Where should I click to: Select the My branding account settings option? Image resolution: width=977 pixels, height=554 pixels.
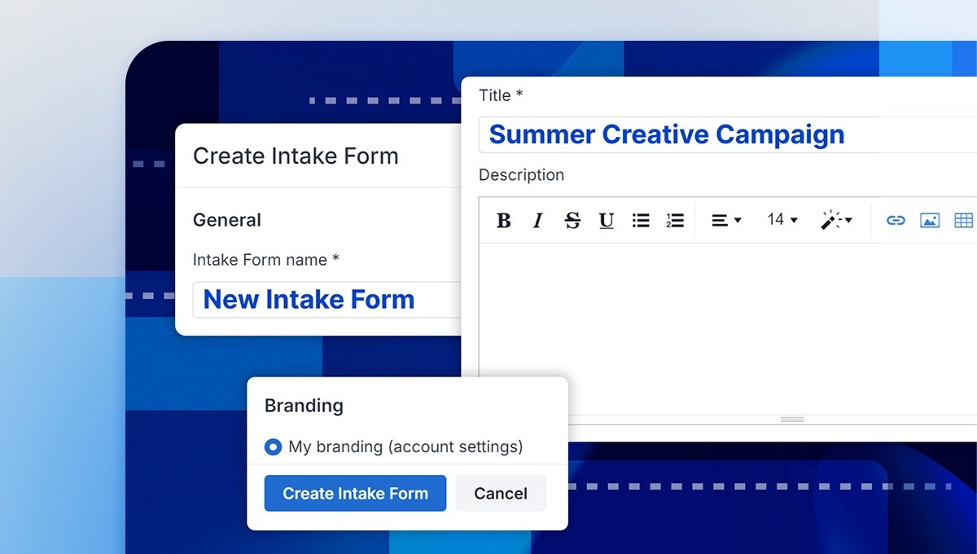(274, 446)
